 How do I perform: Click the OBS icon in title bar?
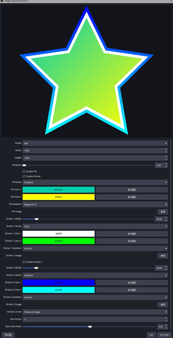pyautogui.click(x=2, y=1)
